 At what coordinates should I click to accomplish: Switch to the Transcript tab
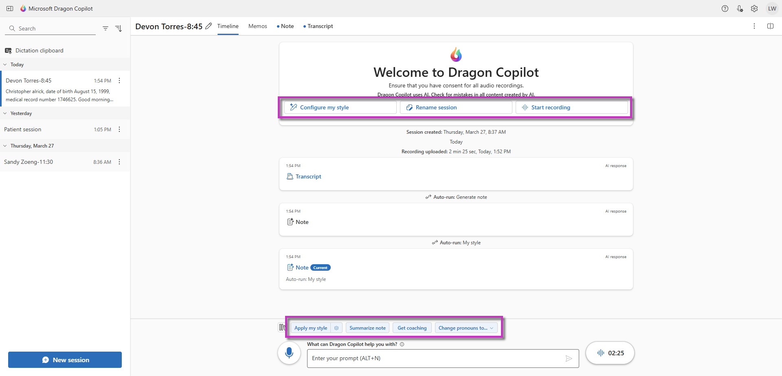tap(318, 26)
